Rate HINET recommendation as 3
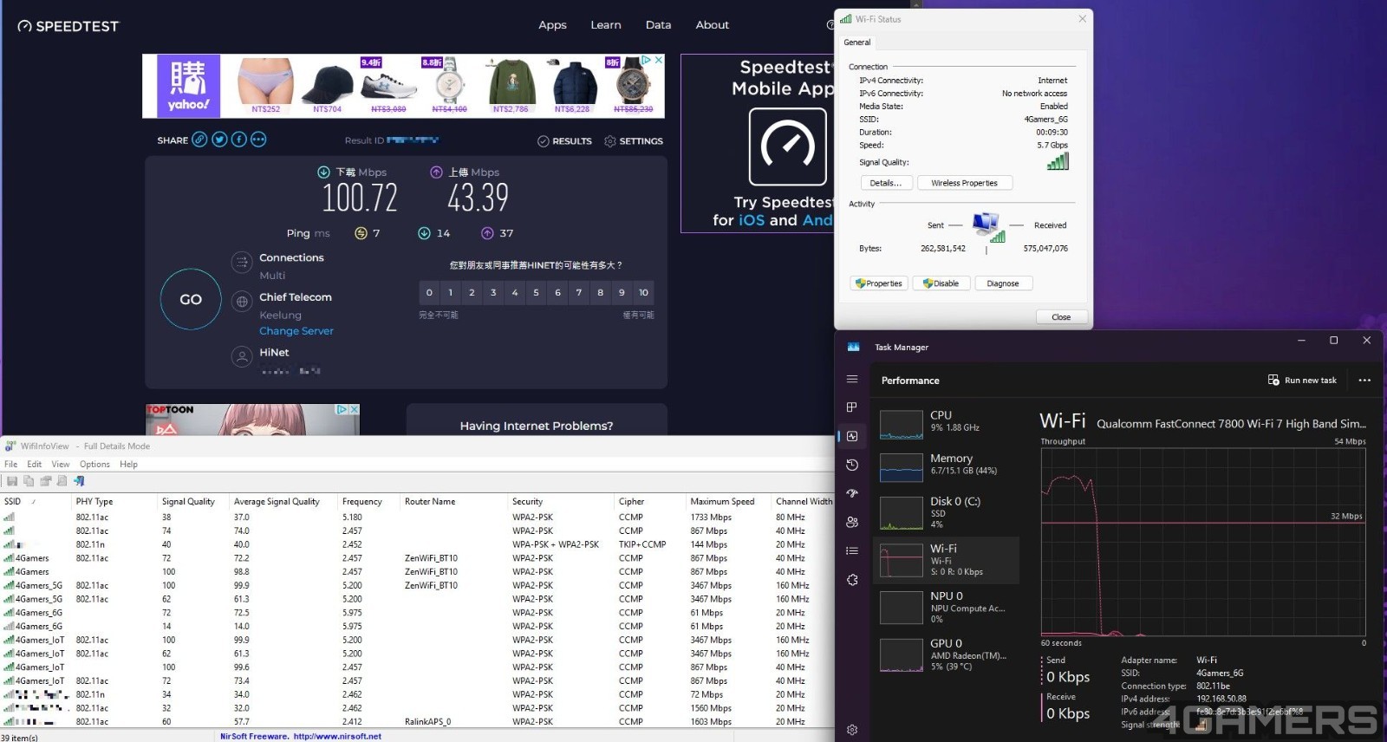1387x742 pixels. pyautogui.click(x=493, y=293)
